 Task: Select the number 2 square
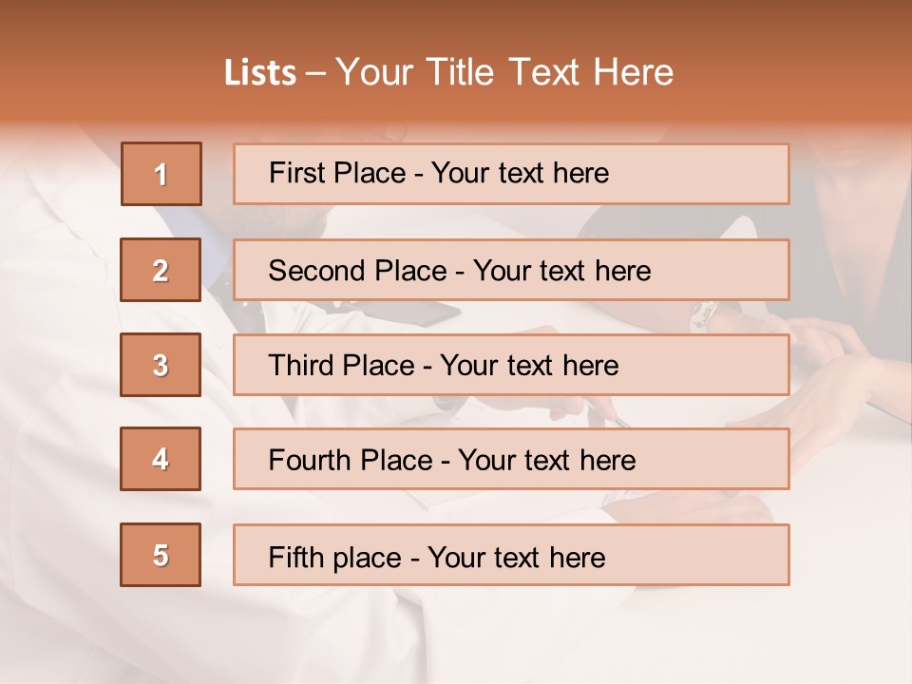tap(161, 270)
